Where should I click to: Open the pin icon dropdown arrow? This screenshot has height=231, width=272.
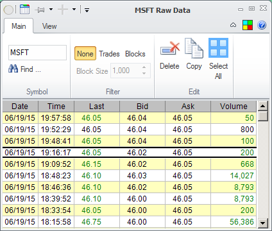(x=51, y=10)
